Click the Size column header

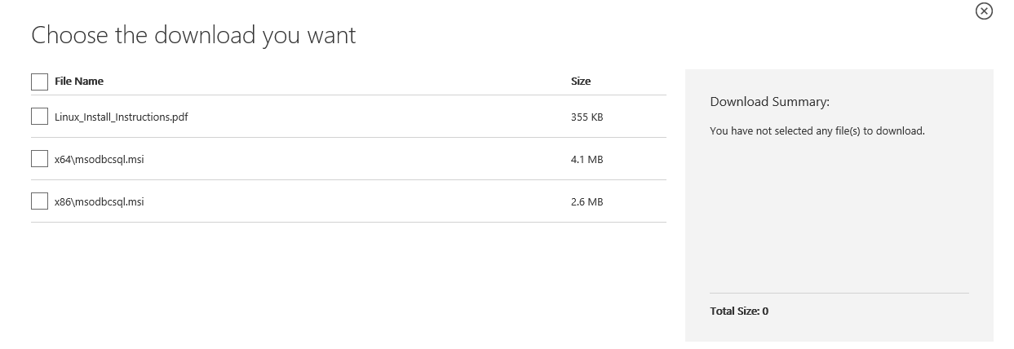coord(581,82)
